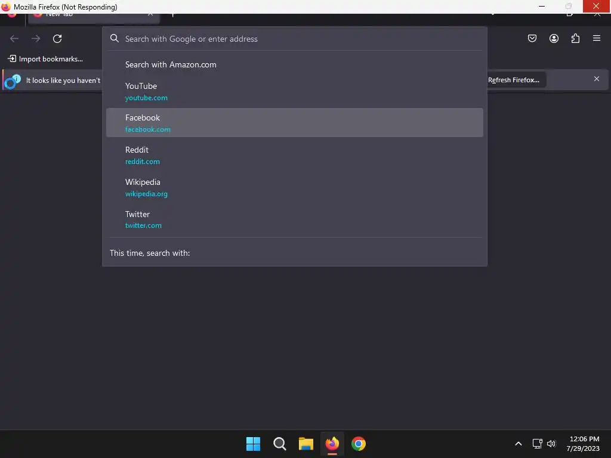The image size is (611, 458).
Task: Open Windows Start menu
Action: [253, 444]
